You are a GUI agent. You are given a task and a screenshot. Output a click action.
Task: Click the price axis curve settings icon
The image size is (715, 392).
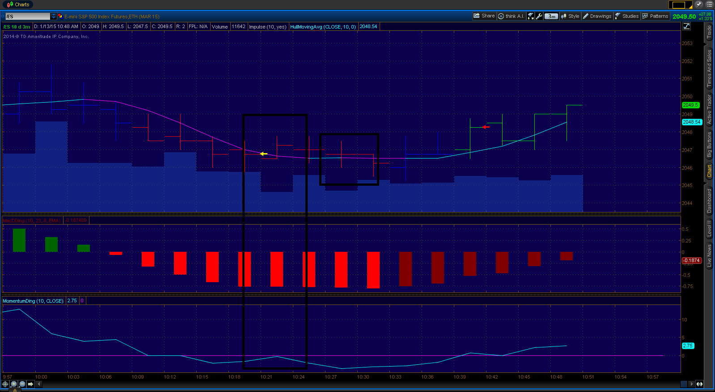click(x=687, y=26)
